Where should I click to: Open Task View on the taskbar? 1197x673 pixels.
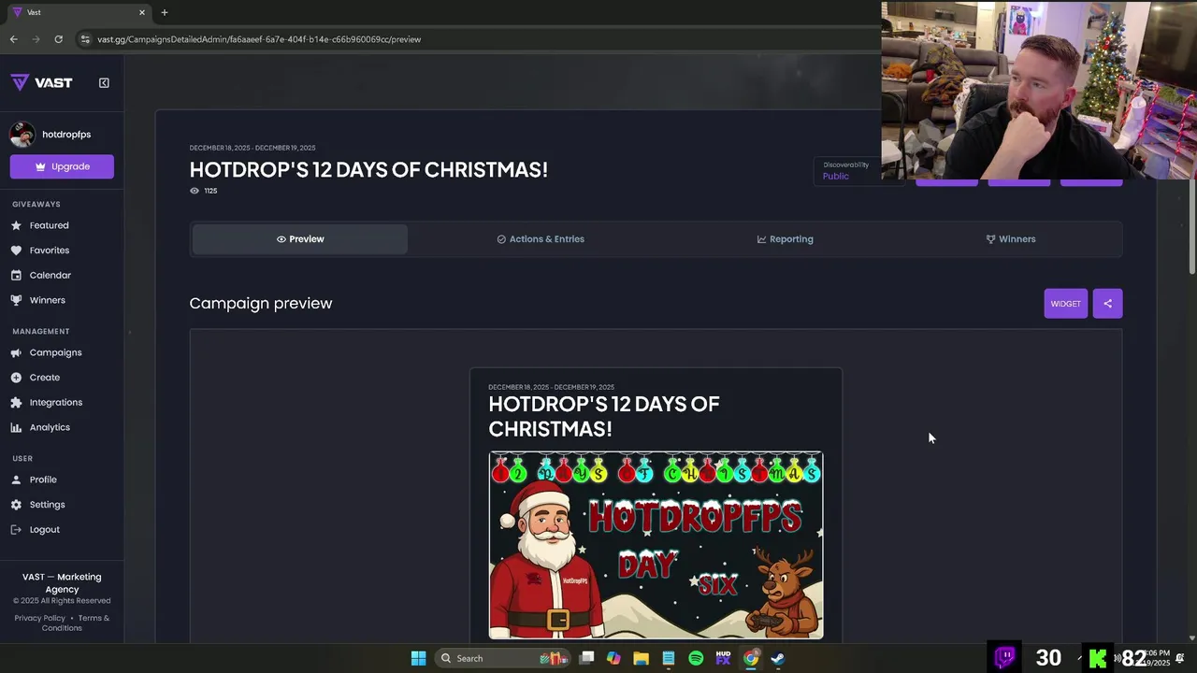(586, 658)
